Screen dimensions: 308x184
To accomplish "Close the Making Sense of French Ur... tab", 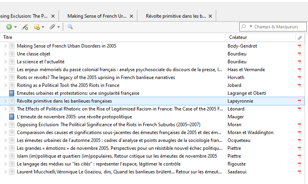I will (131, 16).
